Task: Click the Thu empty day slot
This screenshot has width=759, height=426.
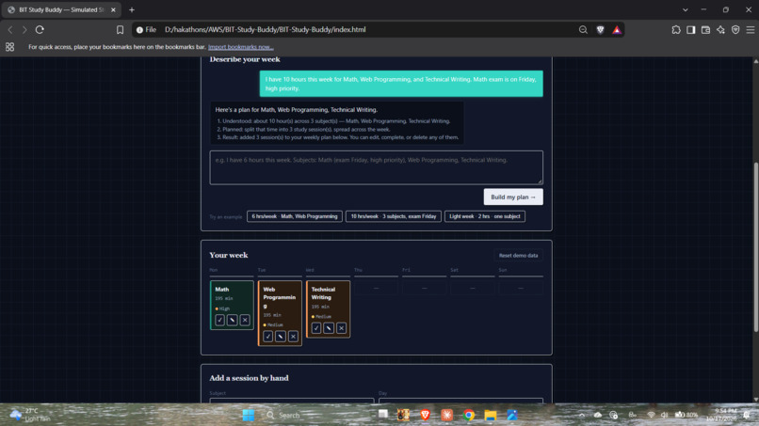Action: 376,288
